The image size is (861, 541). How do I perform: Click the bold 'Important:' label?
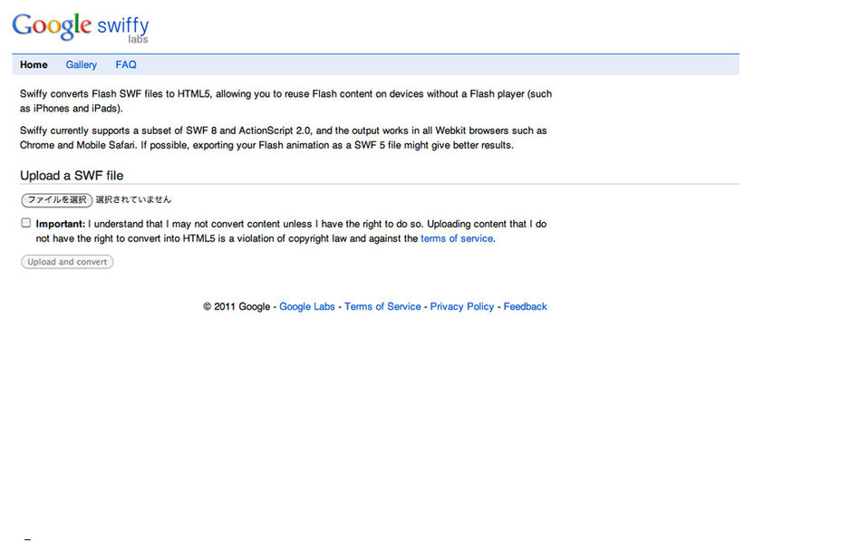(61, 224)
